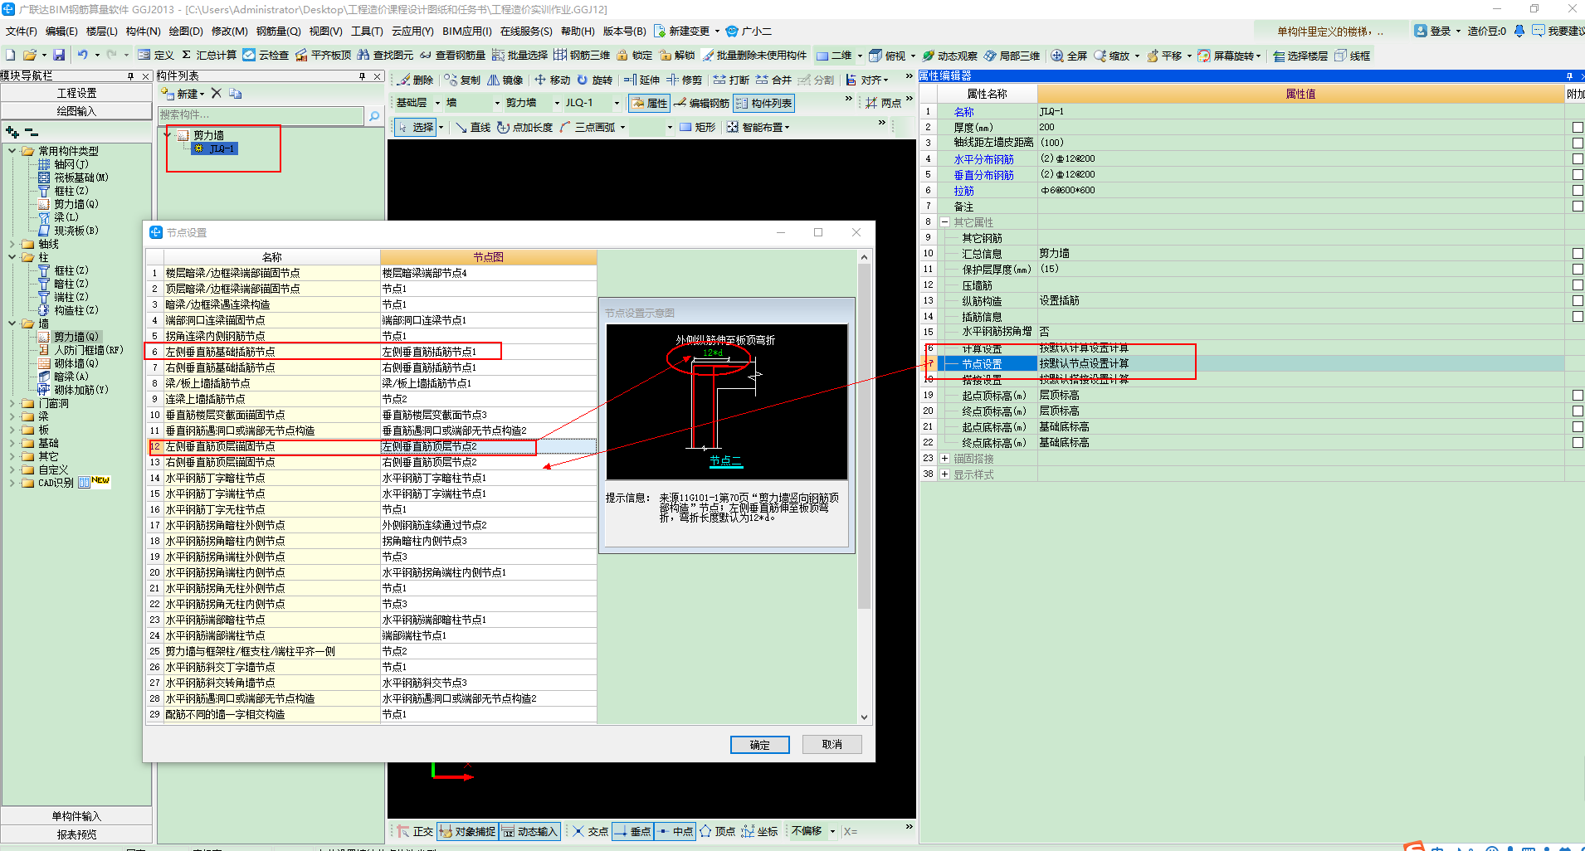The height and width of the screenshot is (851, 1585).
Task: Activate 批量选择 batch select
Action: coord(519,55)
